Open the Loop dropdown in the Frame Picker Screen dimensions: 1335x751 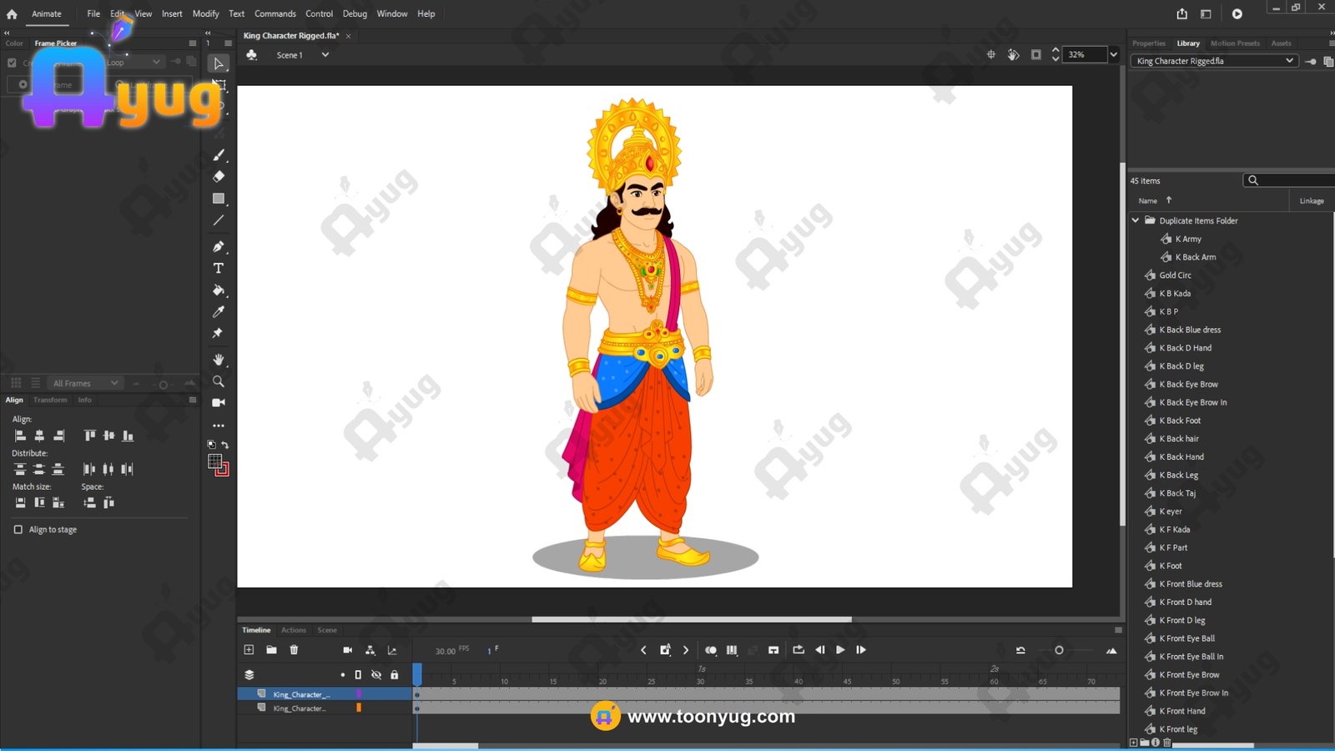coord(133,62)
